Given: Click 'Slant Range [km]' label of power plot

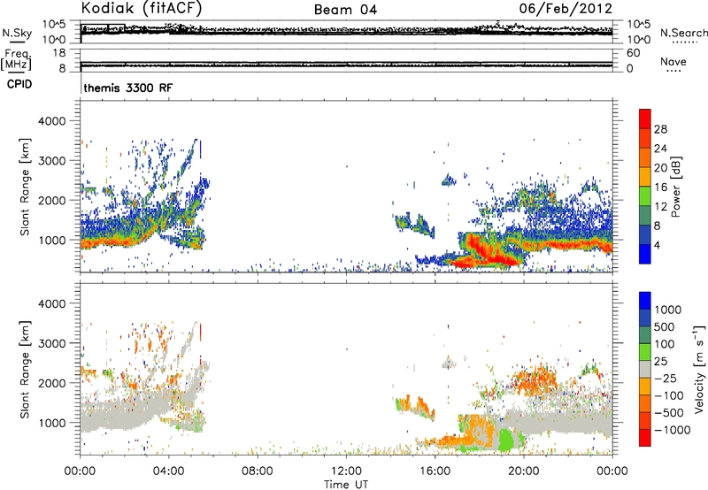Looking at the screenshot, I should click(x=25, y=187).
